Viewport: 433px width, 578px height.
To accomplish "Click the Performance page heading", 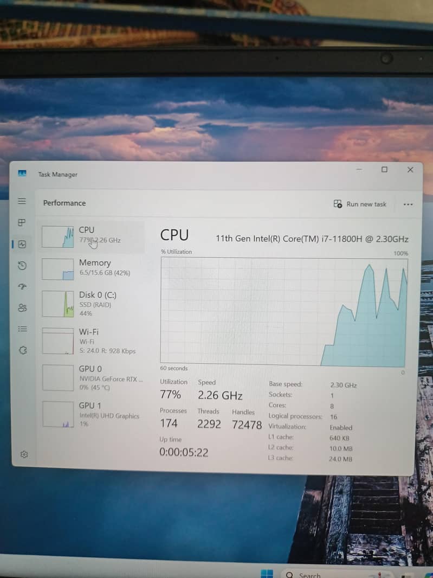I will 64,203.
